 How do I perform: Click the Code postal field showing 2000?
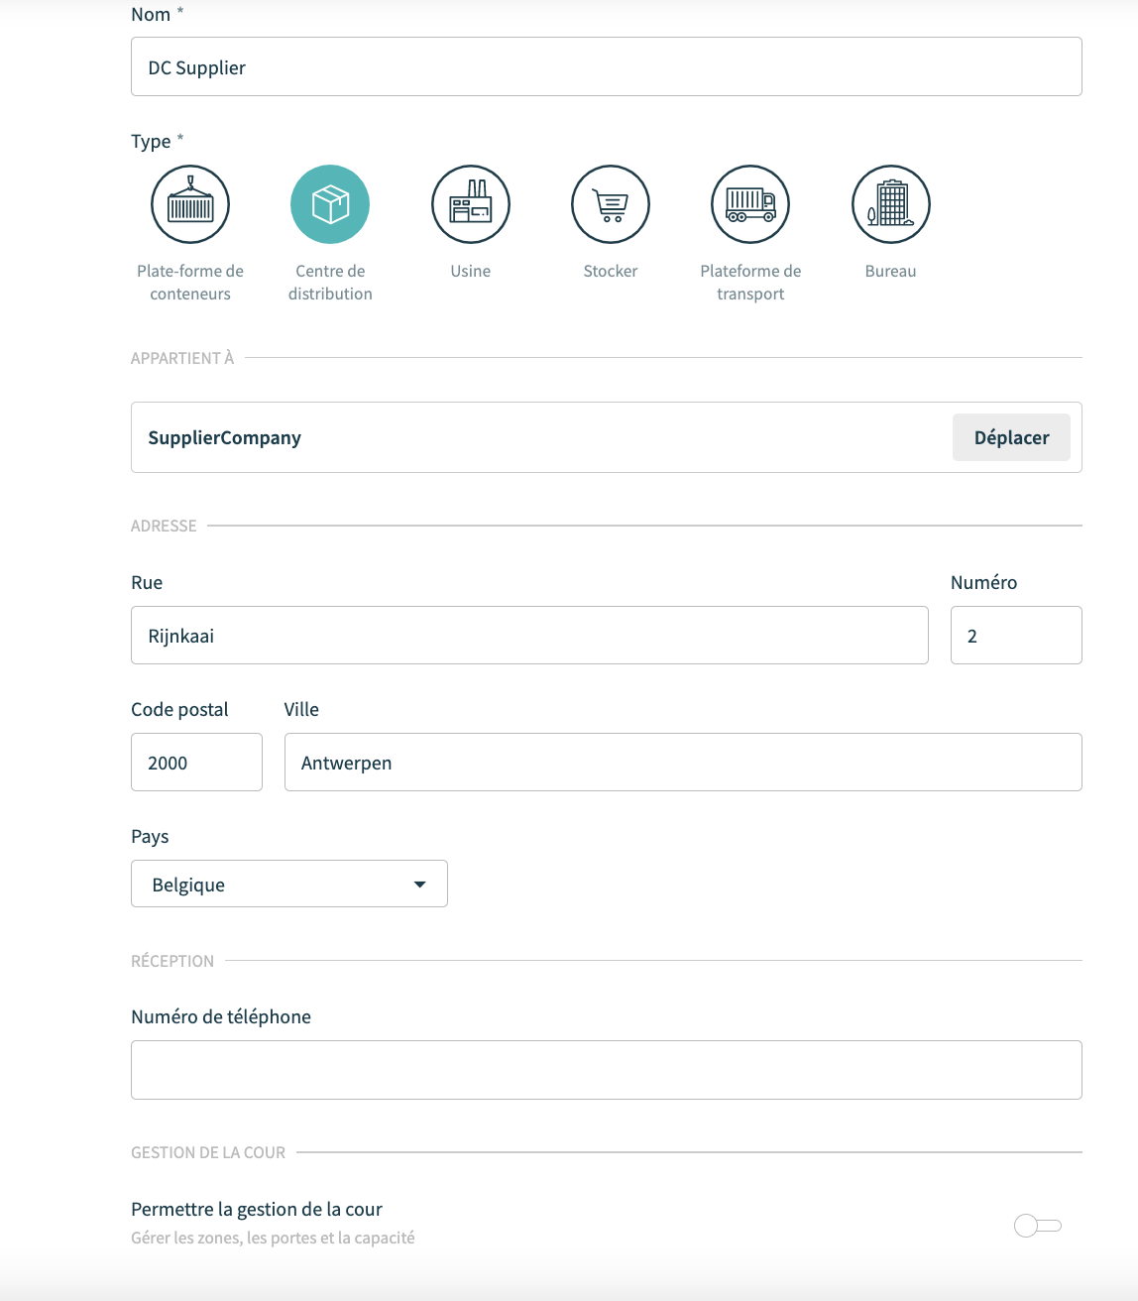point(196,763)
